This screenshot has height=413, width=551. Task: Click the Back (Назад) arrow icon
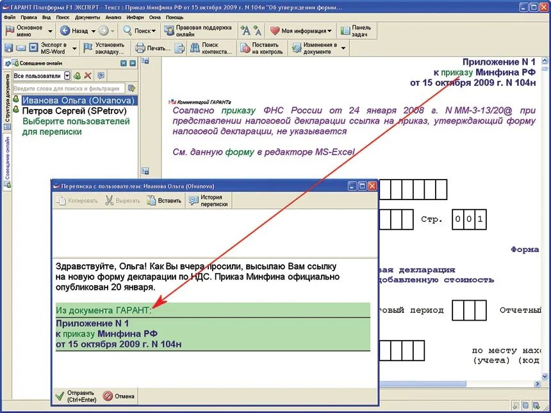65,31
